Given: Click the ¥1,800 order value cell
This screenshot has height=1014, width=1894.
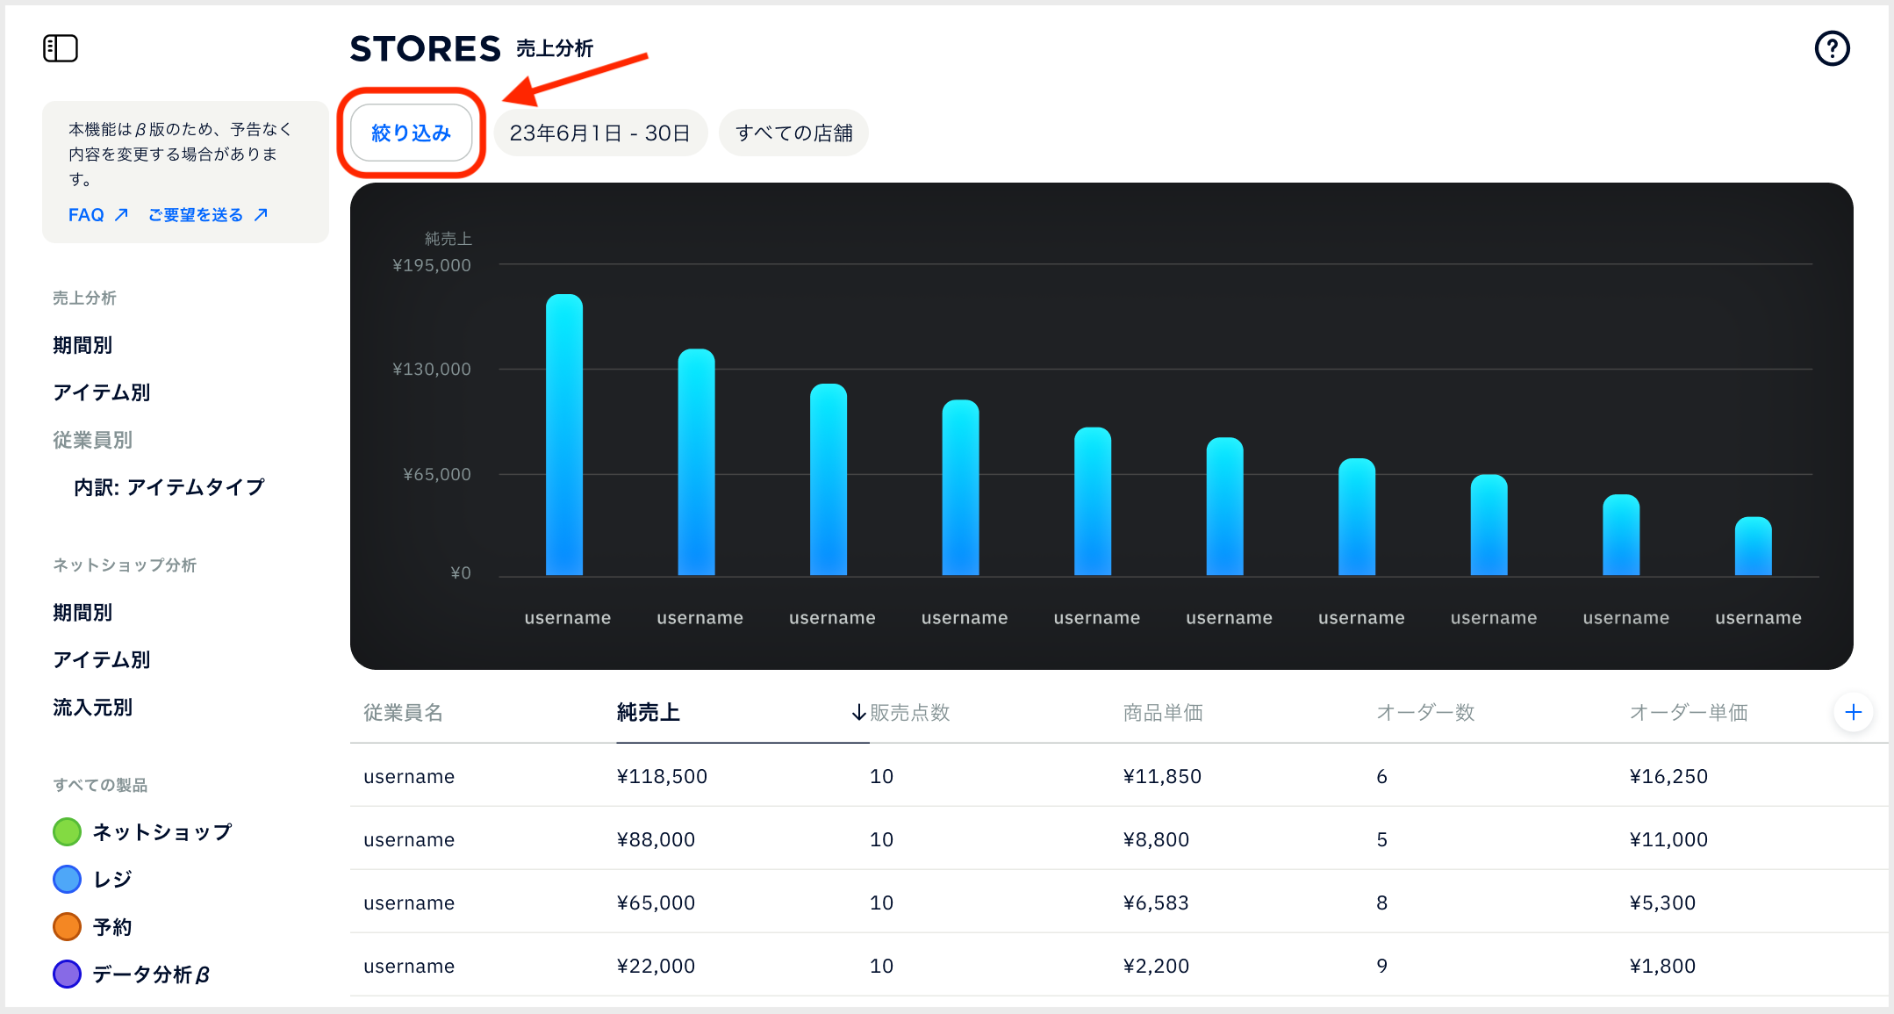Looking at the screenshot, I should click(x=1662, y=966).
